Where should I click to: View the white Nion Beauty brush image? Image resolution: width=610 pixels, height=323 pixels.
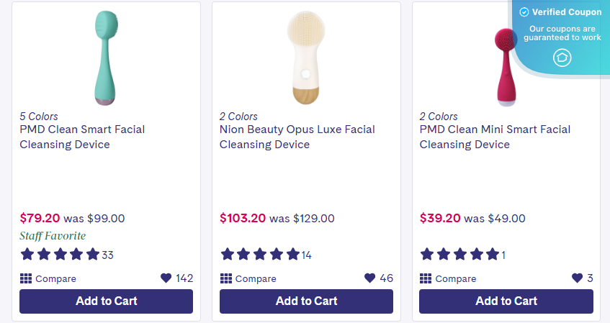click(306, 58)
